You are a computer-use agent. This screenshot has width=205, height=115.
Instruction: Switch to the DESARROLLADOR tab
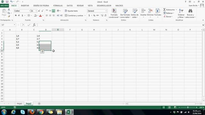tap(104, 6)
